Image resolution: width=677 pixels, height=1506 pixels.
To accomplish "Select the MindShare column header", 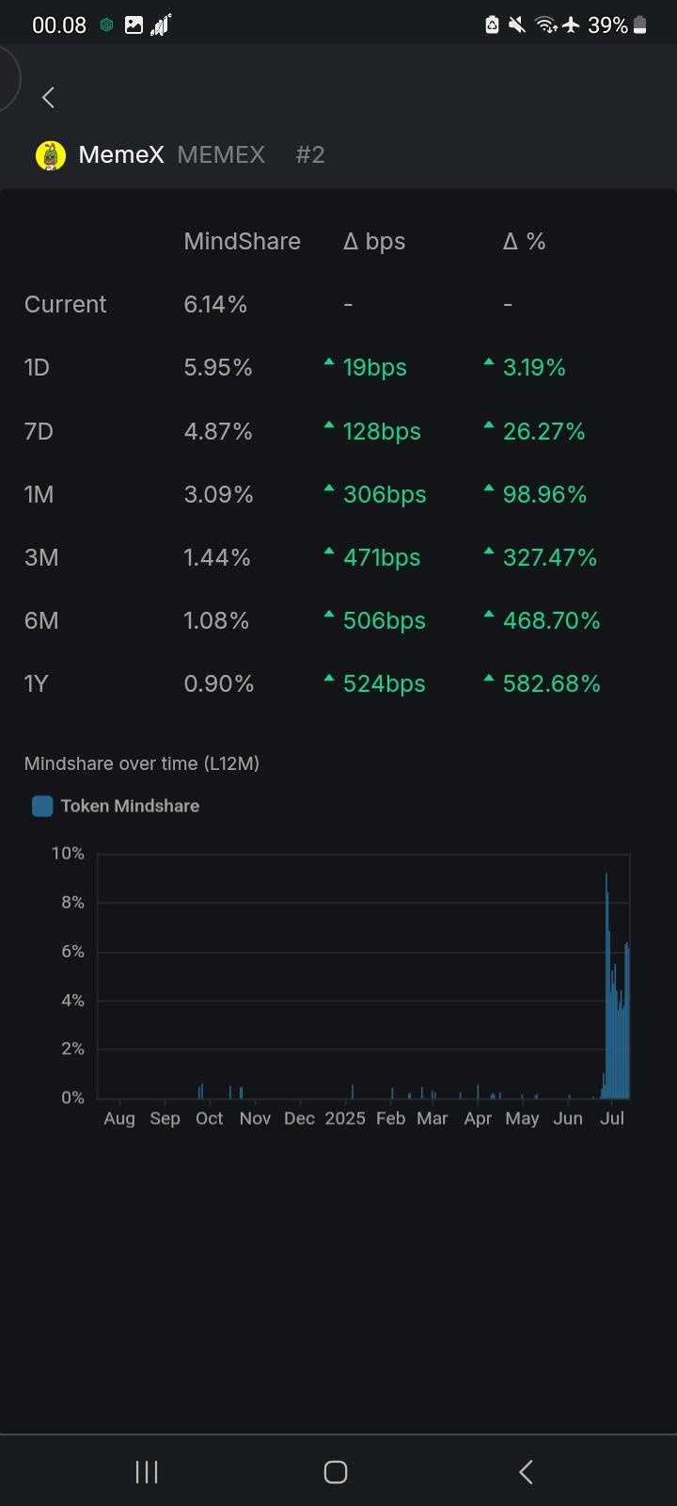I will [x=242, y=242].
